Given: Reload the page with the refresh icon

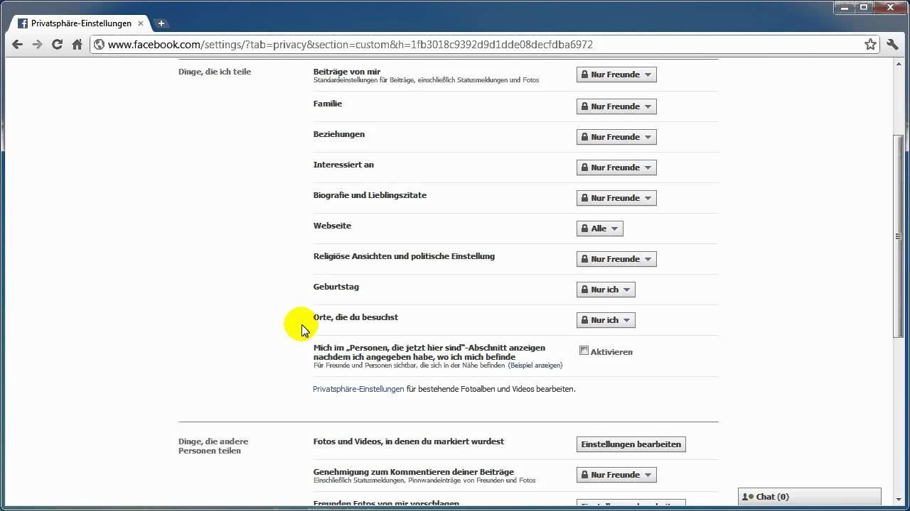Looking at the screenshot, I should (x=57, y=44).
